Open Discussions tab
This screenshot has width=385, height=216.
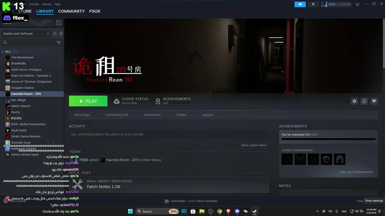[x=152, y=115]
